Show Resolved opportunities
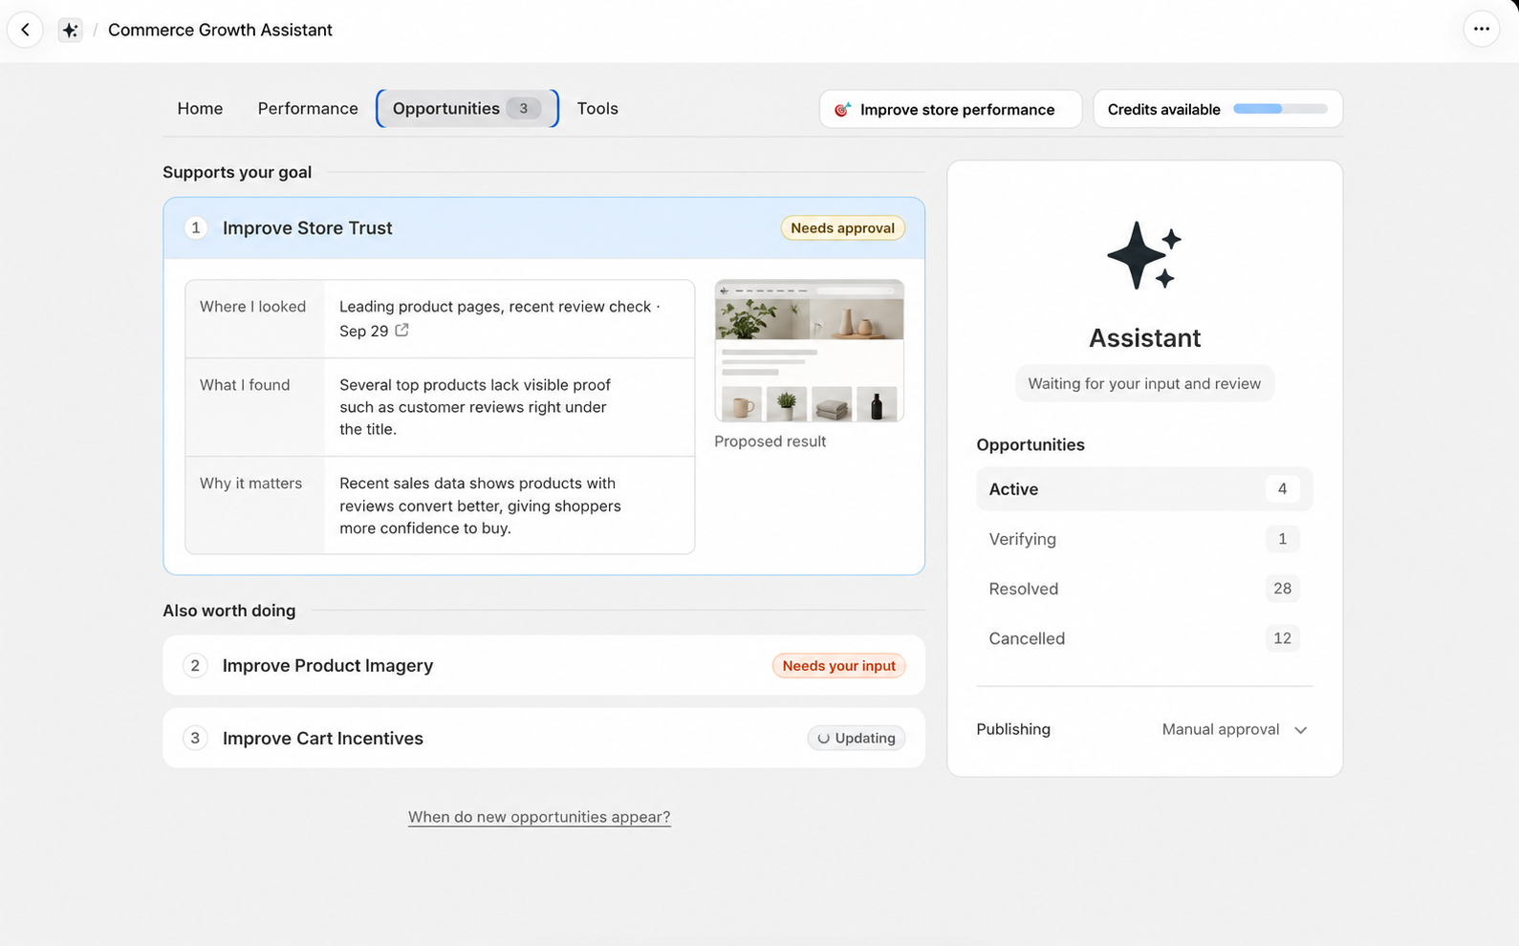 coord(1144,589)
